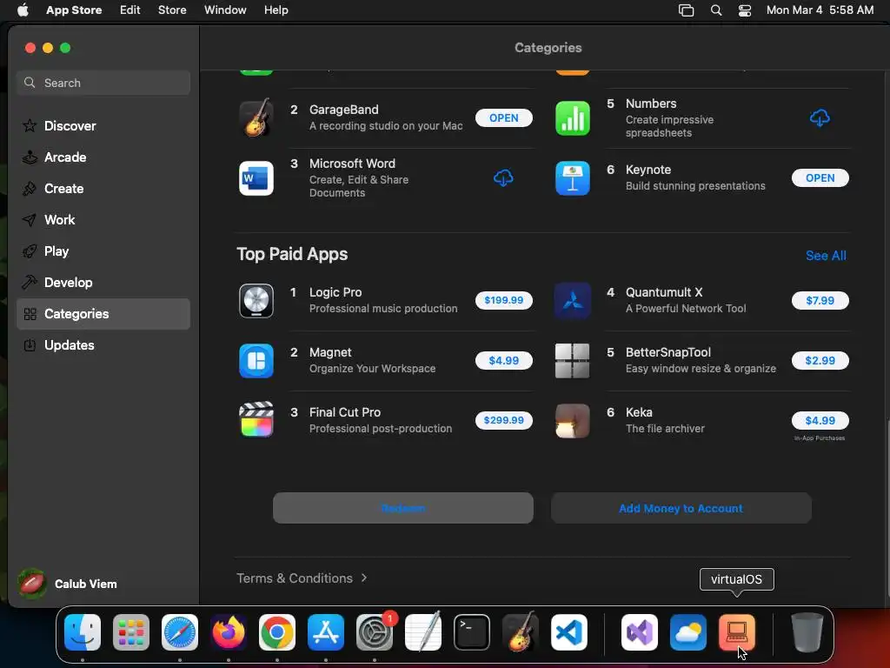This screenshot has width=890, height=668.
Task: Click Add Money to Account
Action: click(x=681, y=508)
